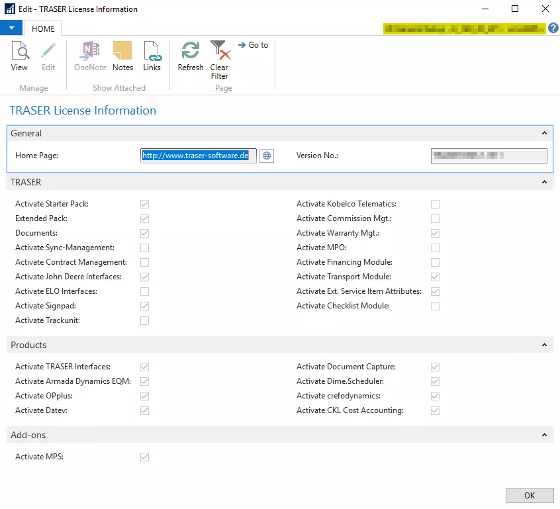Minimize the license information window
Screen dimensions: 560x509
pyautogui.click(x=485, y=9)
